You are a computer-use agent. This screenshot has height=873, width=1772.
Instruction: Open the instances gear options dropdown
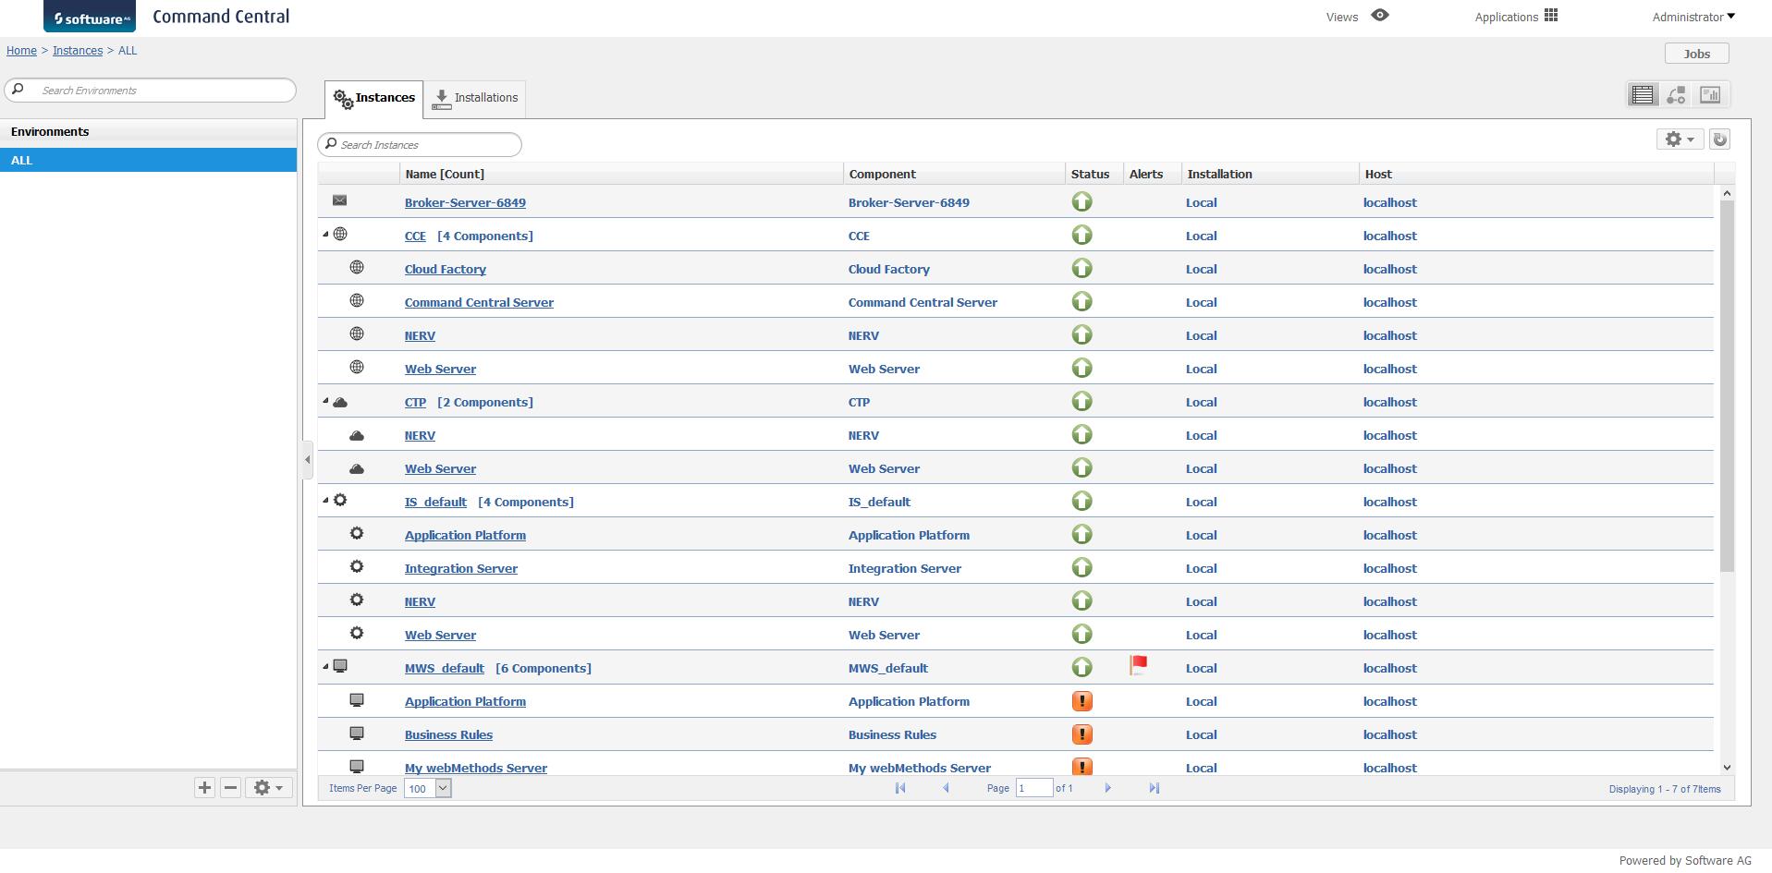click(1680, 139)
